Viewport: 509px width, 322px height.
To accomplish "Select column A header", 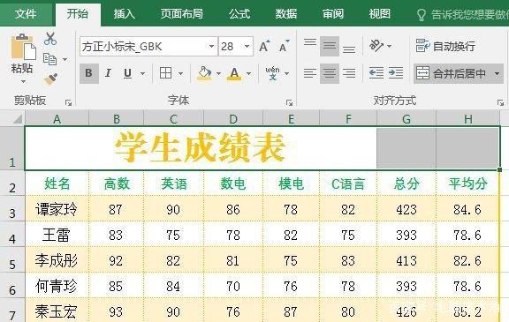I will (x=57, y=119).
